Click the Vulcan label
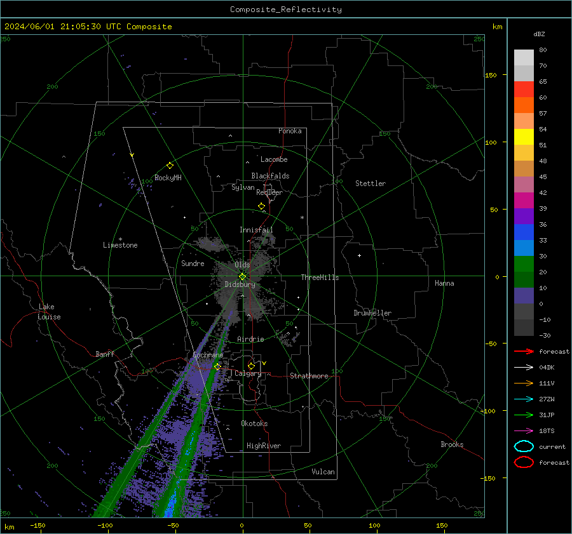Screen dimensions: 572x534 coord(323,472)
